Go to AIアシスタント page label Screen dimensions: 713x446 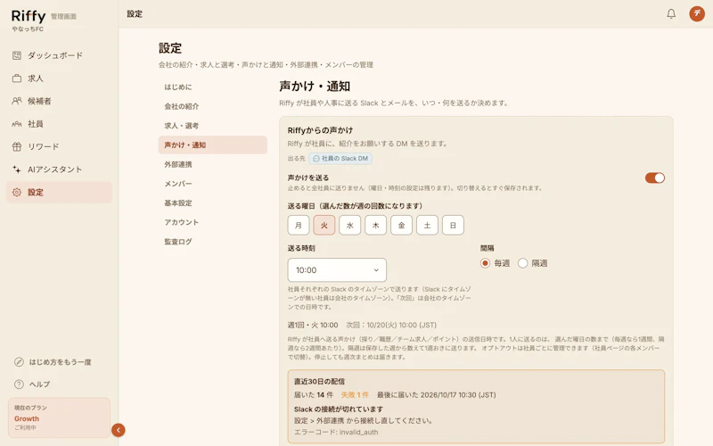[54, 169]
